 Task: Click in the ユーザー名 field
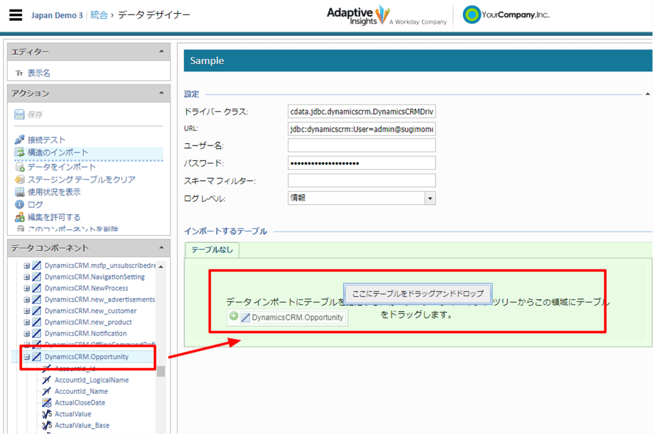click(362, 145)
